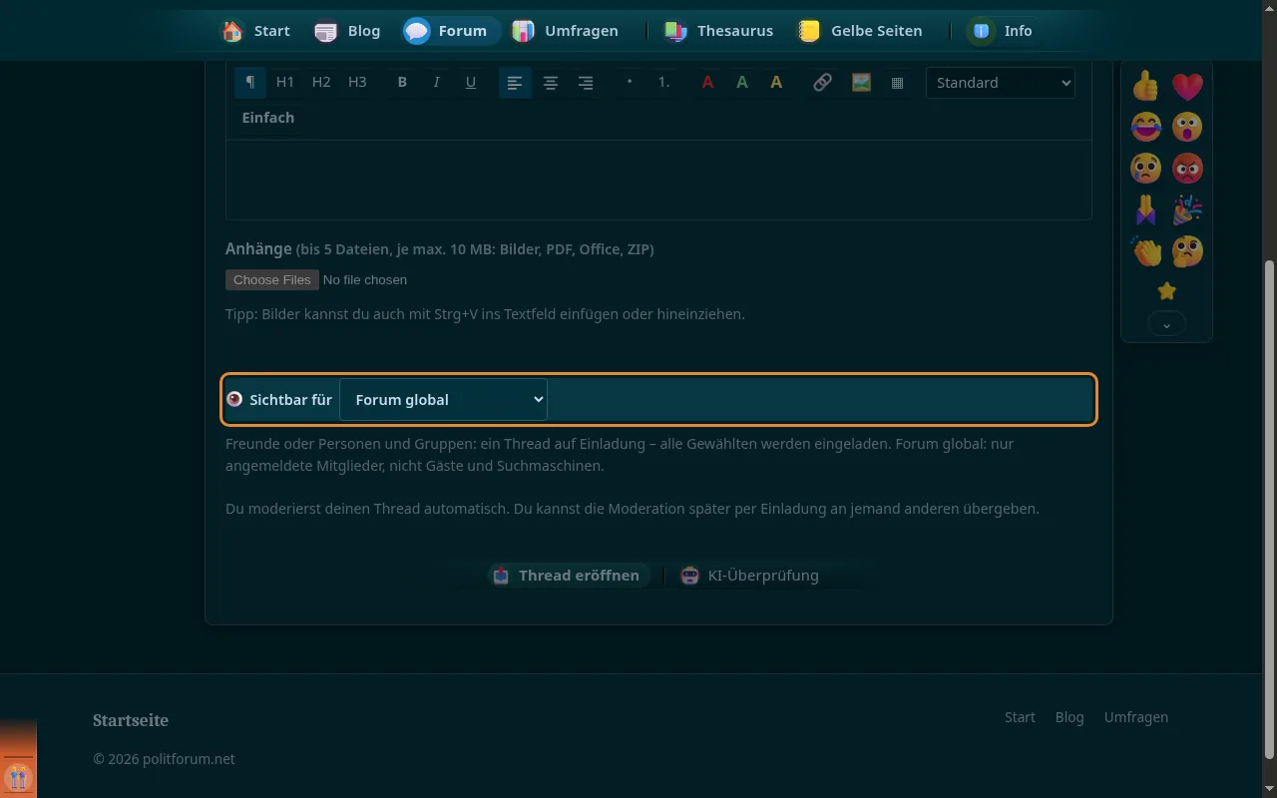The image size is (1277, 798).
Task: Open the Thesaurus menu item
Action: coord(719,31)
